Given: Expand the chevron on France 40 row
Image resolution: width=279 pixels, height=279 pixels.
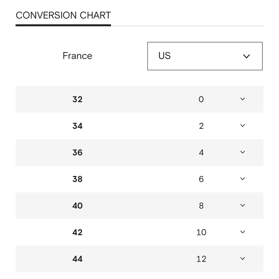Looking at the screenshot, I should coord(242,205).
